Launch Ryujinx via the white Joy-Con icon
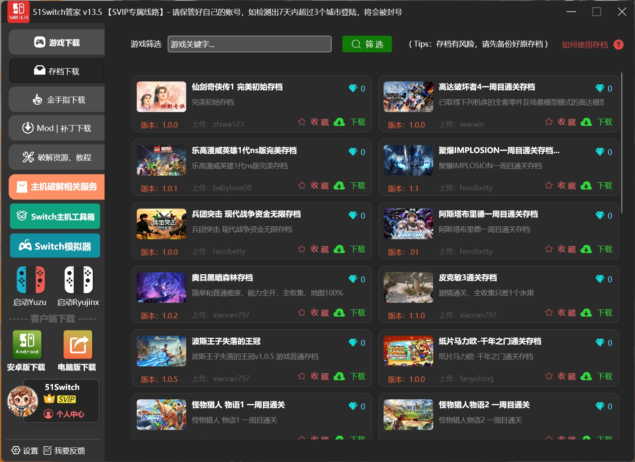This screenshot has height=462, width=635. click(x=78, y=280)
